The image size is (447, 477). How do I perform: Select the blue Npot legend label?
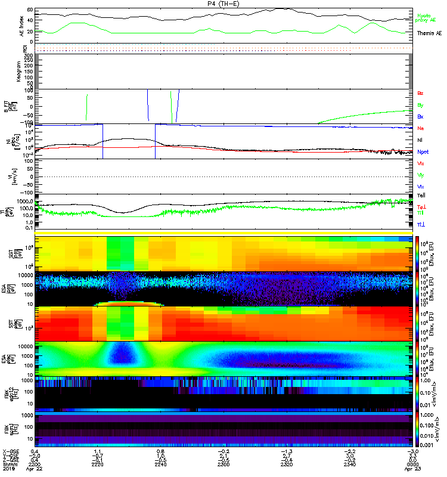(x=423, y=152)
